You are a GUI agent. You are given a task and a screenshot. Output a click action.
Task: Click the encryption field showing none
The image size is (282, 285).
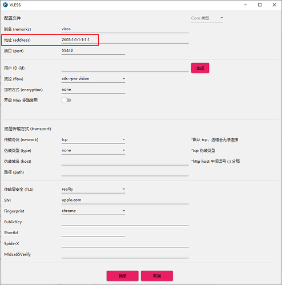pos(93,90)
